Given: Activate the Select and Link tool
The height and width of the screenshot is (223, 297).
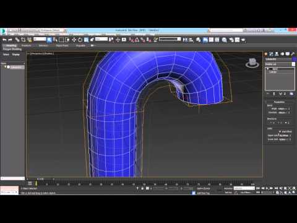Looking at the screenshot, I should (x=17, y=40).
